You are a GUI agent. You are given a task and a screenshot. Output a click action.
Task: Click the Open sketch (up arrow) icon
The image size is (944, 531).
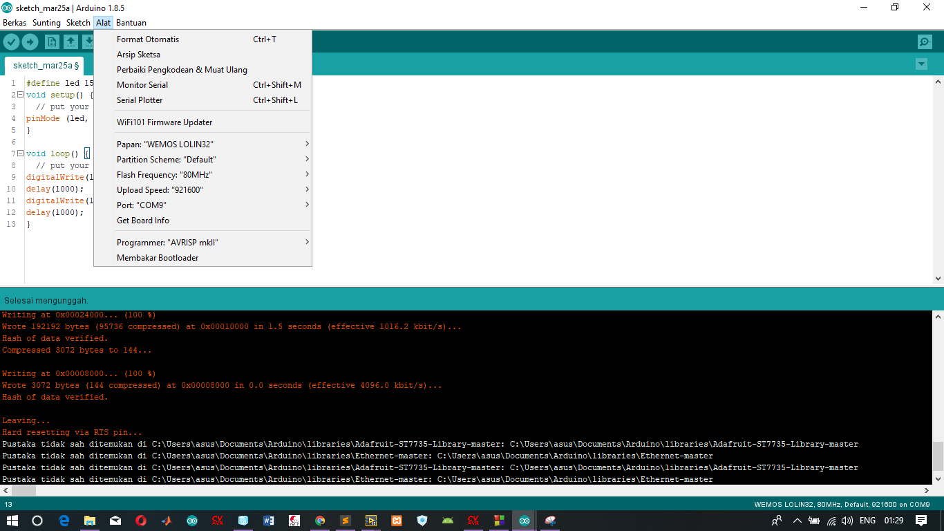70,42
